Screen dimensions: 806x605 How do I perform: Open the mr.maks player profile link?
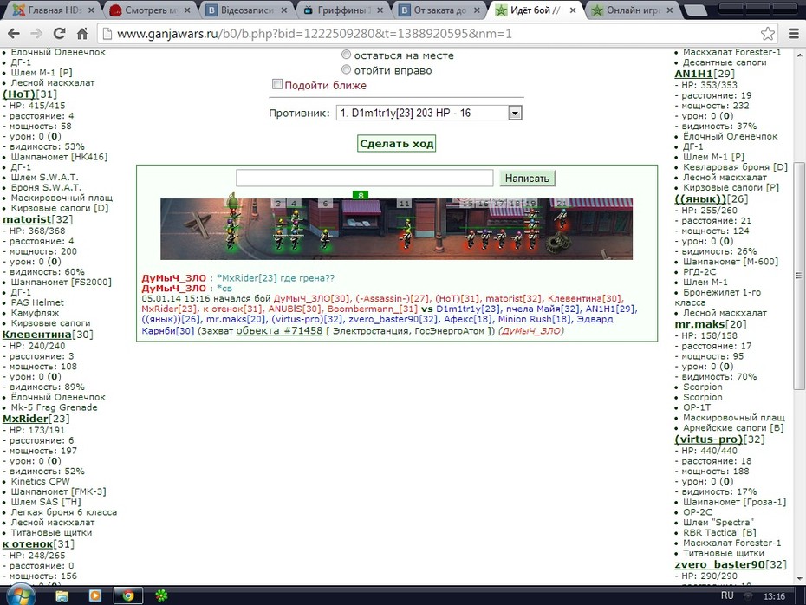(x=699, y=324)
